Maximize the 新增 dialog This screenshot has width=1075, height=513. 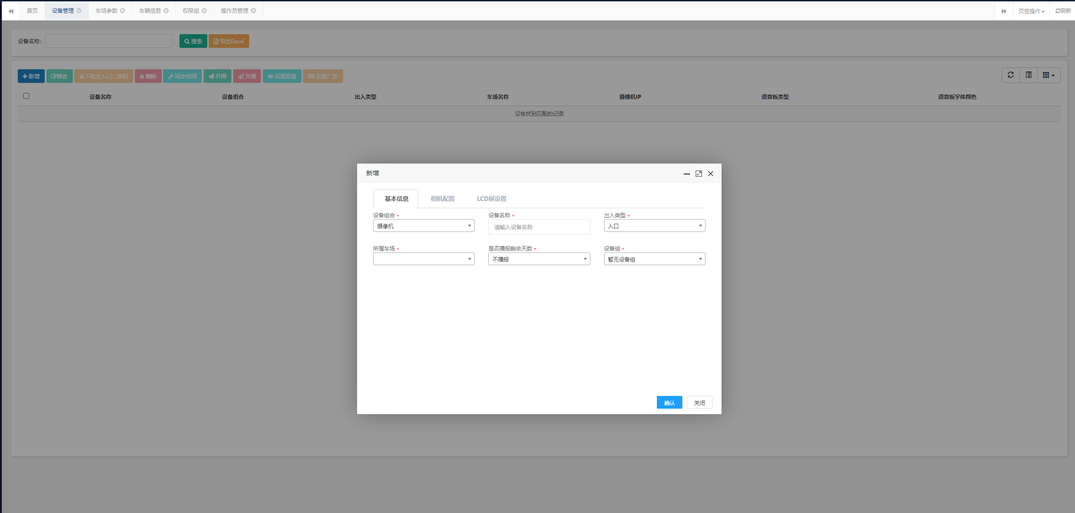[x=699, y=174]
